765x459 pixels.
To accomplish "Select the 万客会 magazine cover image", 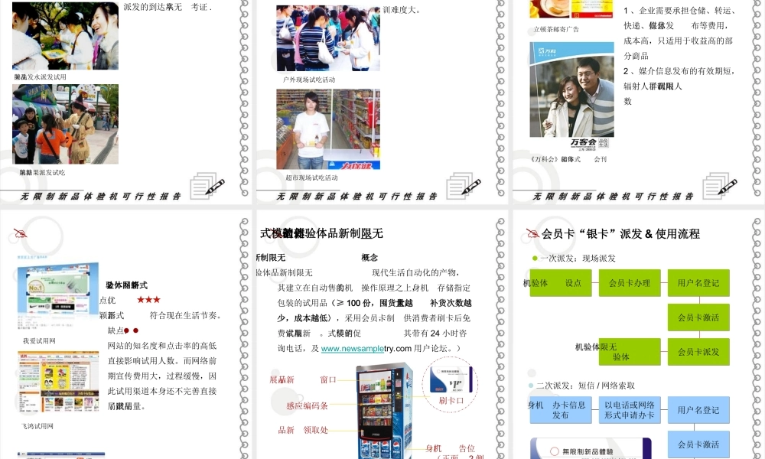I will click(x=571, y=95).
